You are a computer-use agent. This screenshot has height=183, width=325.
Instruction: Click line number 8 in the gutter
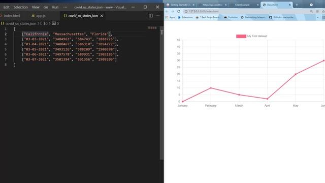6,65
